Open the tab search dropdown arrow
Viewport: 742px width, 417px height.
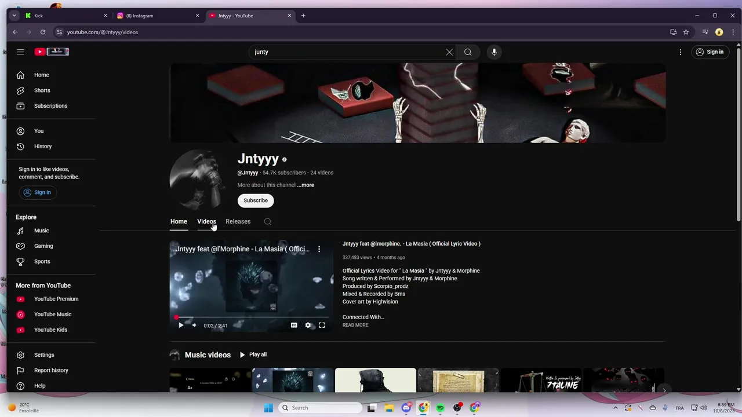(x=14, y=16)
